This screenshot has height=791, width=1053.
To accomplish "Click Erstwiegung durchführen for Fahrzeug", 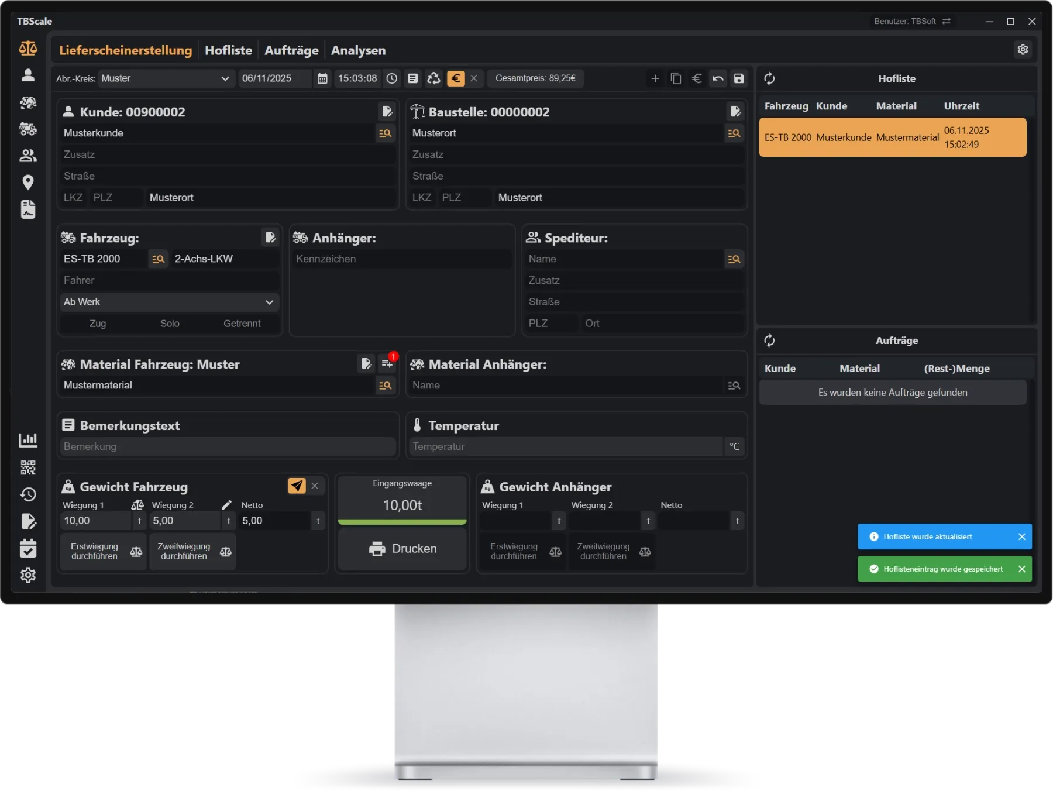I will point(104,551).
